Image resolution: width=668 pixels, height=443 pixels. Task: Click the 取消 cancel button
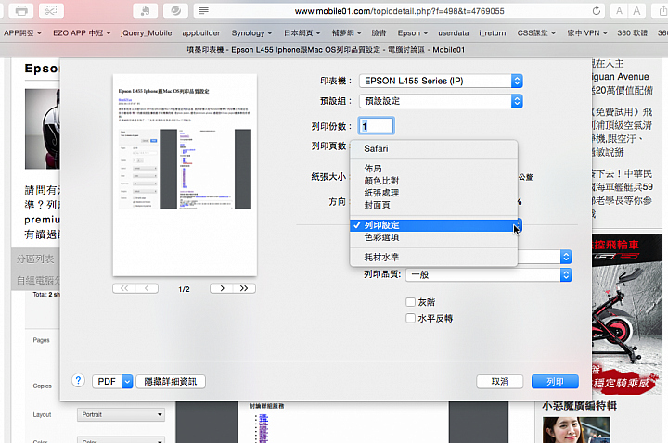click(x=499, y=381)
